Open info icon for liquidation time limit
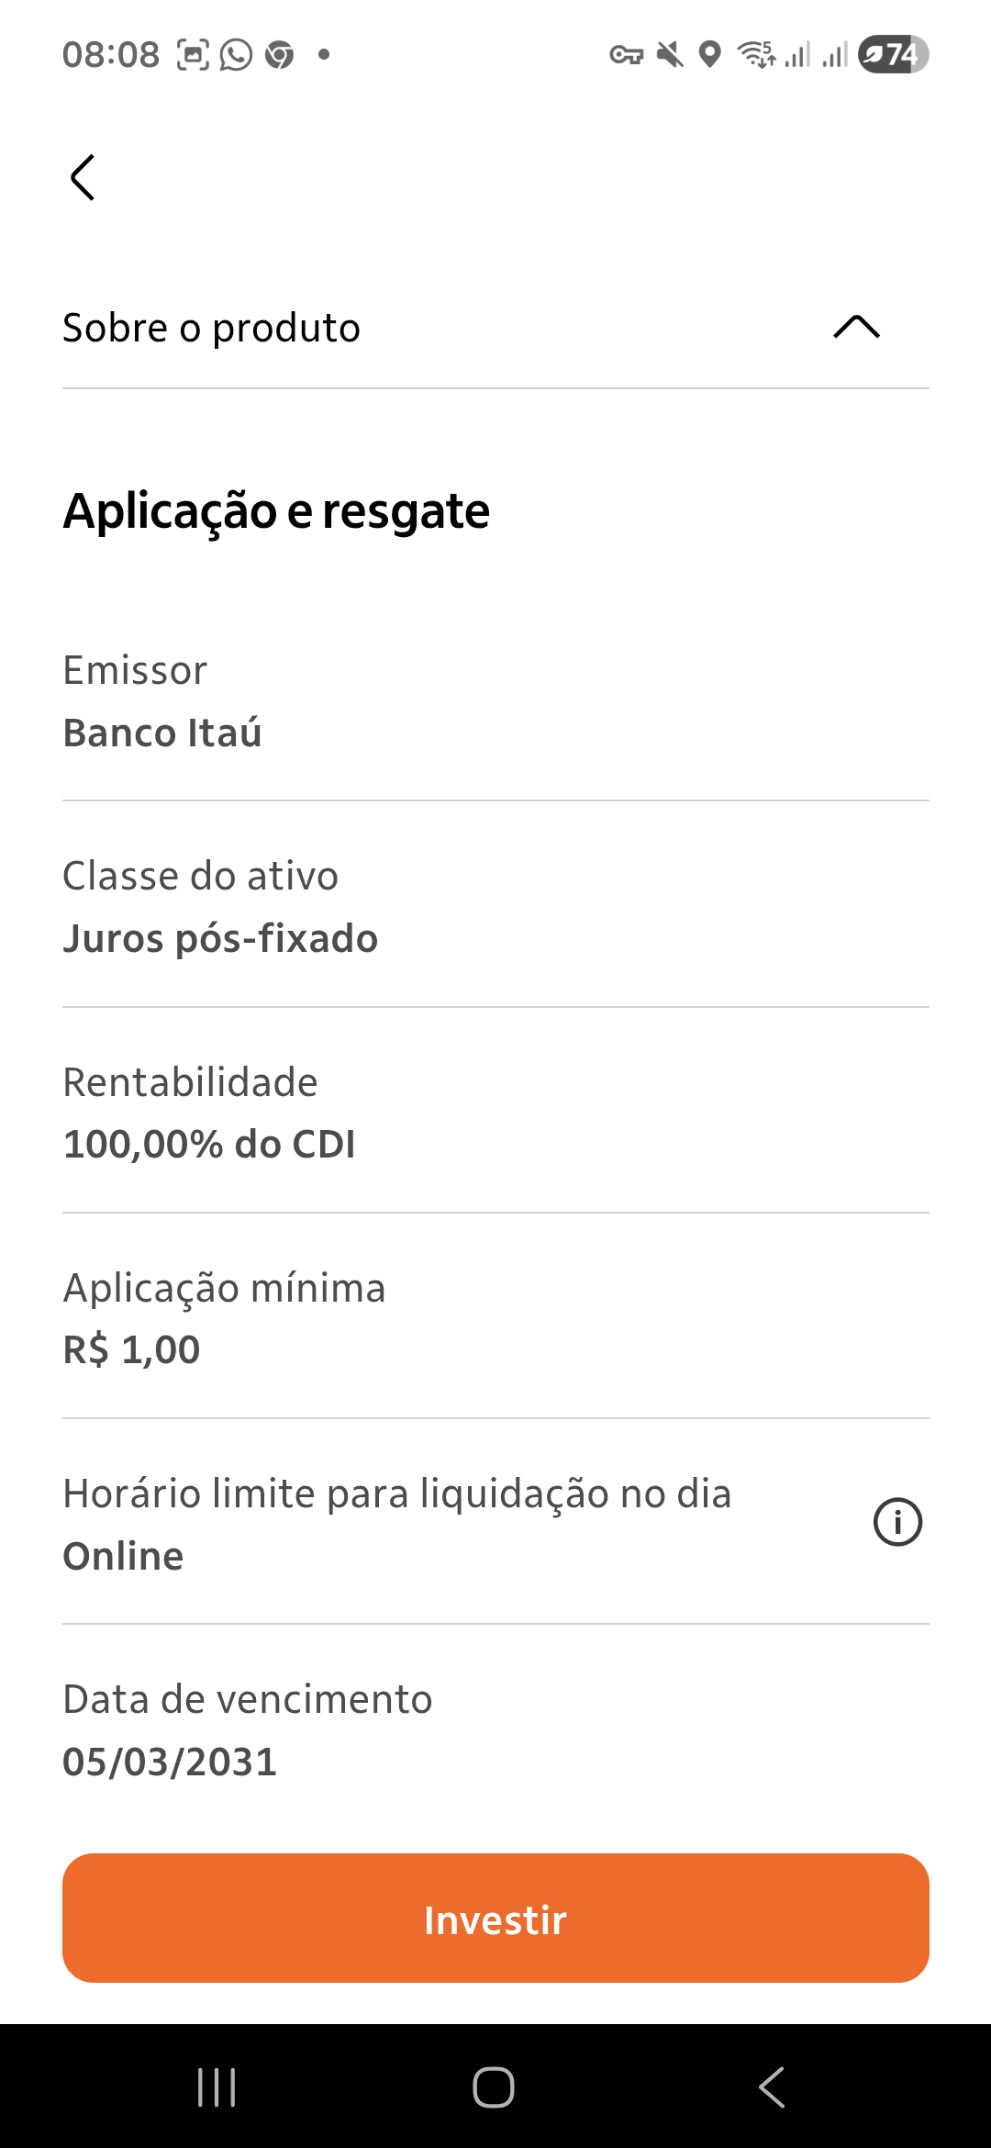 (x=897, y=1522)
